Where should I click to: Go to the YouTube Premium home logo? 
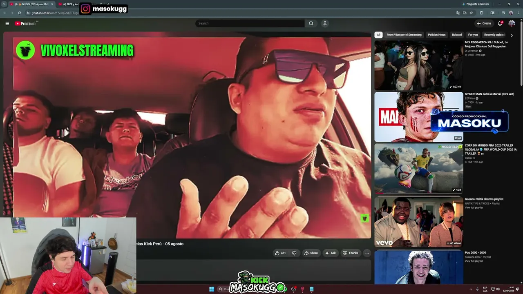(25, 23)
